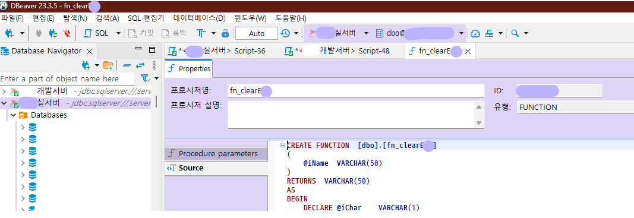The height and width of the screenshot is (218, 634).
Task: Click the 프로시저 설명 description box
Action: (x=351, y=115)
